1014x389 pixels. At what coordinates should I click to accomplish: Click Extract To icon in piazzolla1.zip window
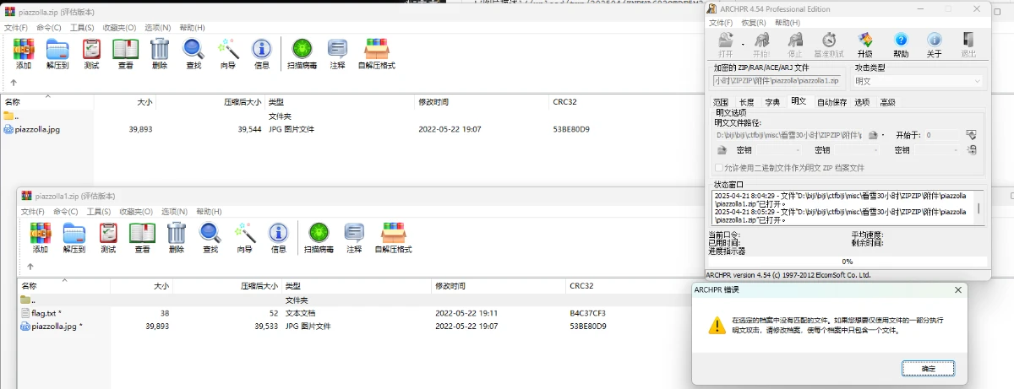(74, 232)
